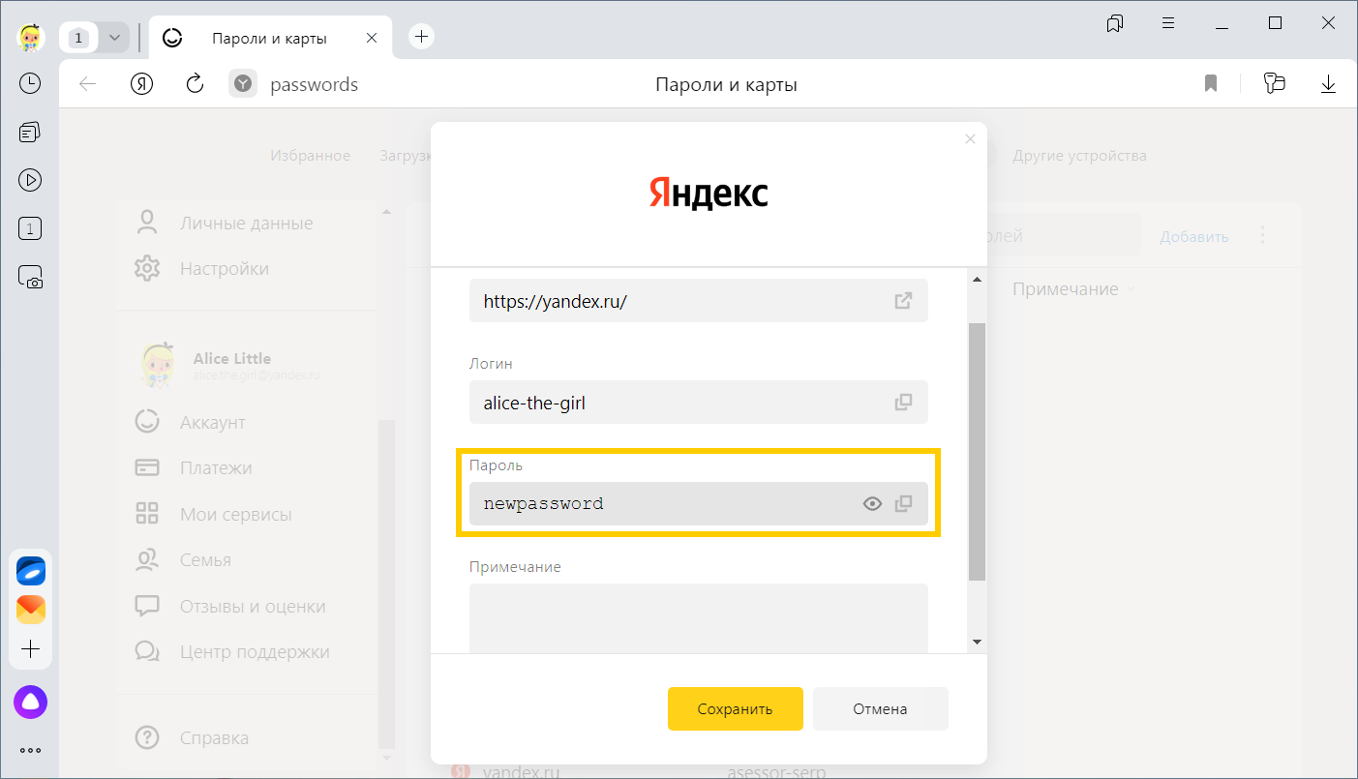Copy the password newpassword to clipboard

tap(903, 503)
